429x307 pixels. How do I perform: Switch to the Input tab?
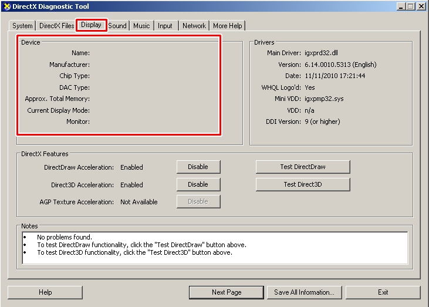pyautogui.click(x=165, y=26)
